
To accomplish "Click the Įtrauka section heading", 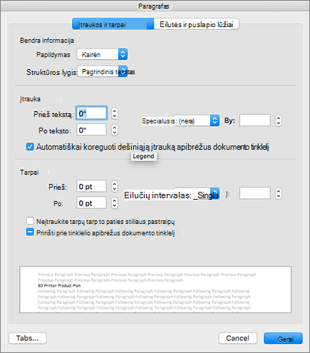I will click(30, 99).
